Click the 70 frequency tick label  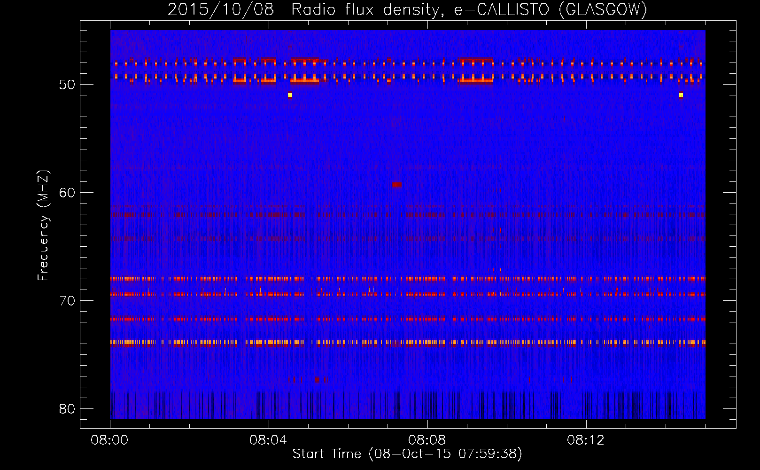coord(67,300)
